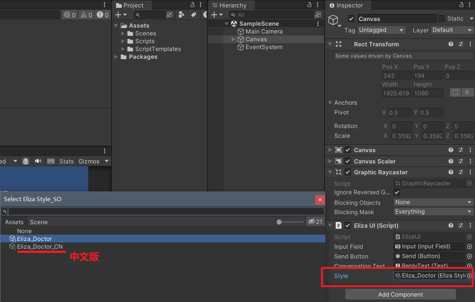Click Project search open-in-window icon

(169, 15)
